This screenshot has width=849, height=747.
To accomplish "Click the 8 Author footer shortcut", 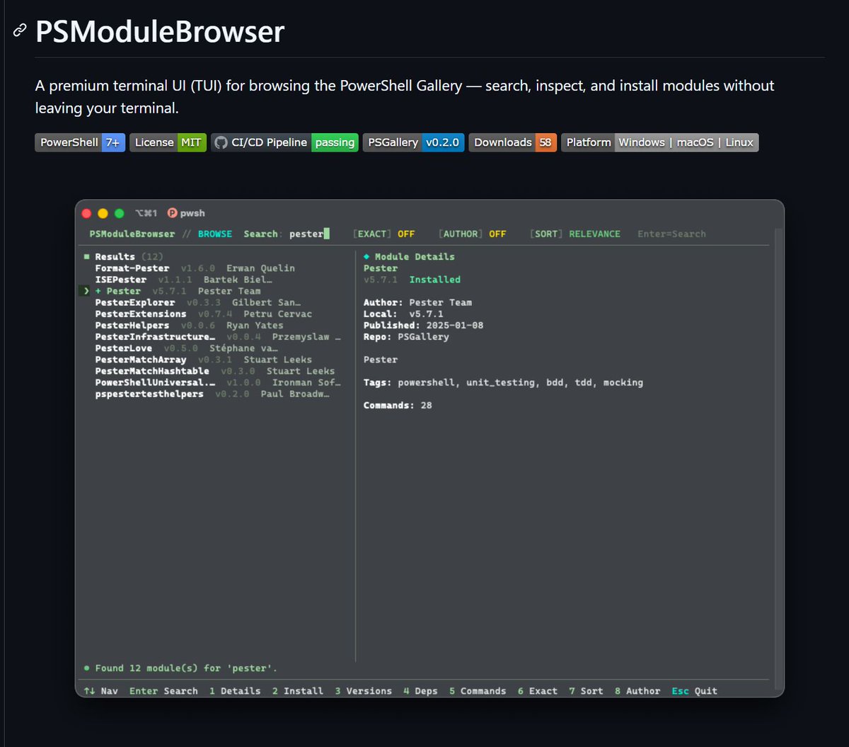I will [x=637, y=691].
